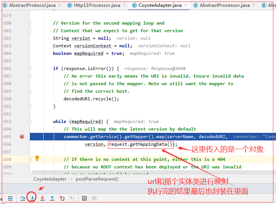
Task: Click version argument on line 696
Action: pos(94,144)
